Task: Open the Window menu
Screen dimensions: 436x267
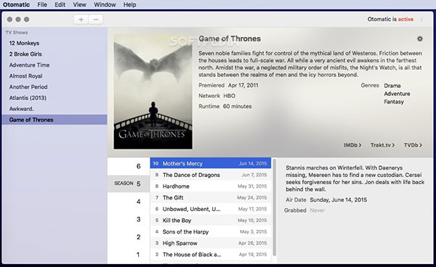Action: (105, 5)
